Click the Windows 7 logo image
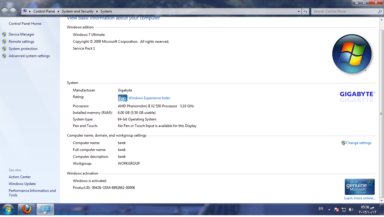 point(352,54)
